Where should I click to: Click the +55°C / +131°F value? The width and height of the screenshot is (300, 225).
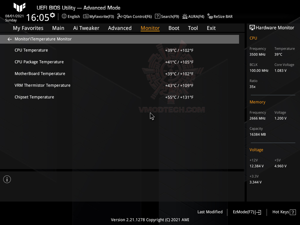point(179,97)
